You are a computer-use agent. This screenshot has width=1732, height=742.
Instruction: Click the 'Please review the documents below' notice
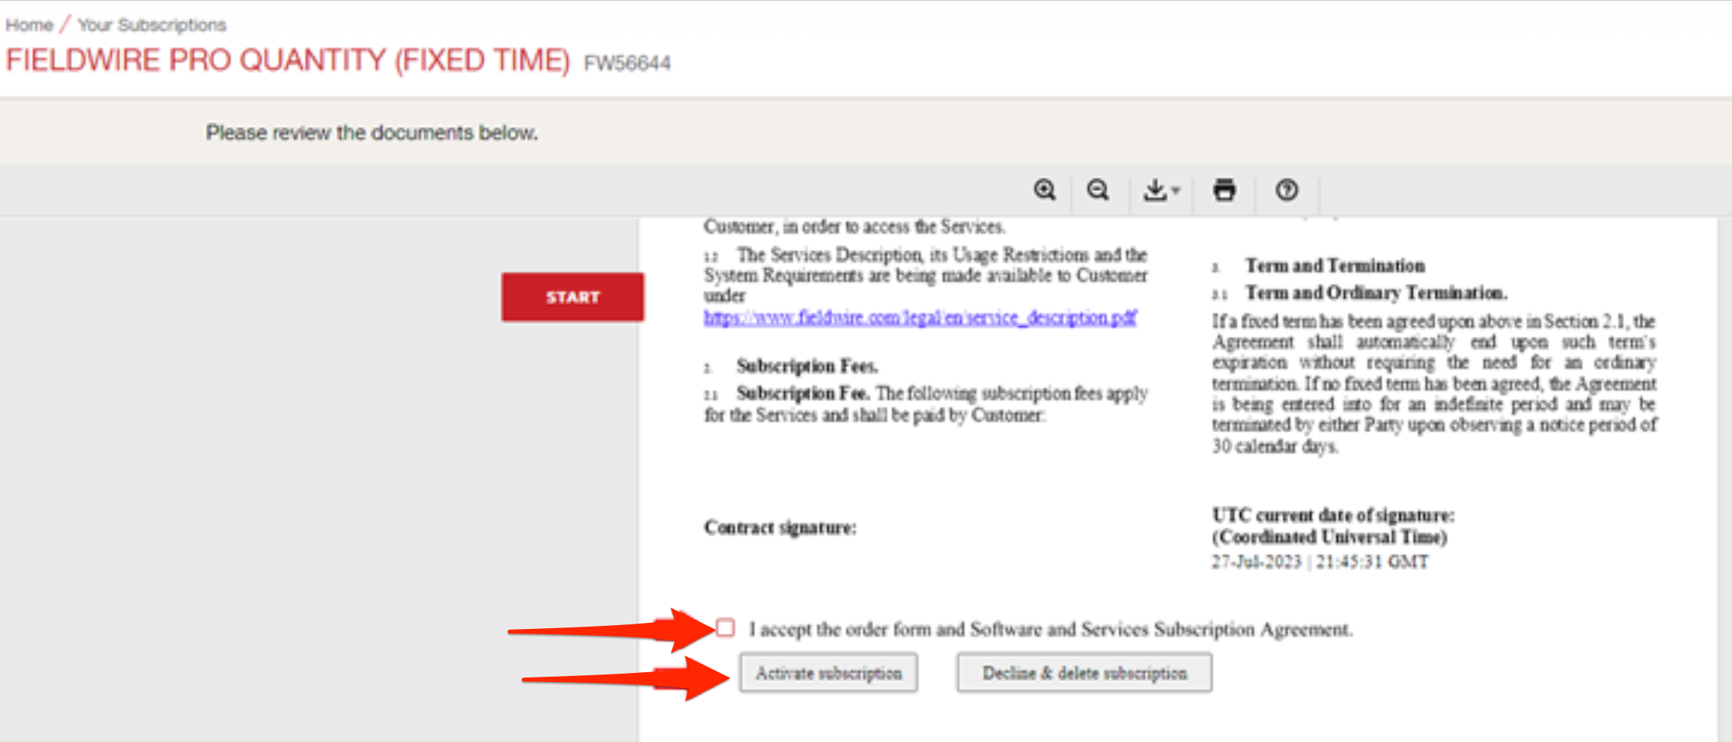coord(372,133)
